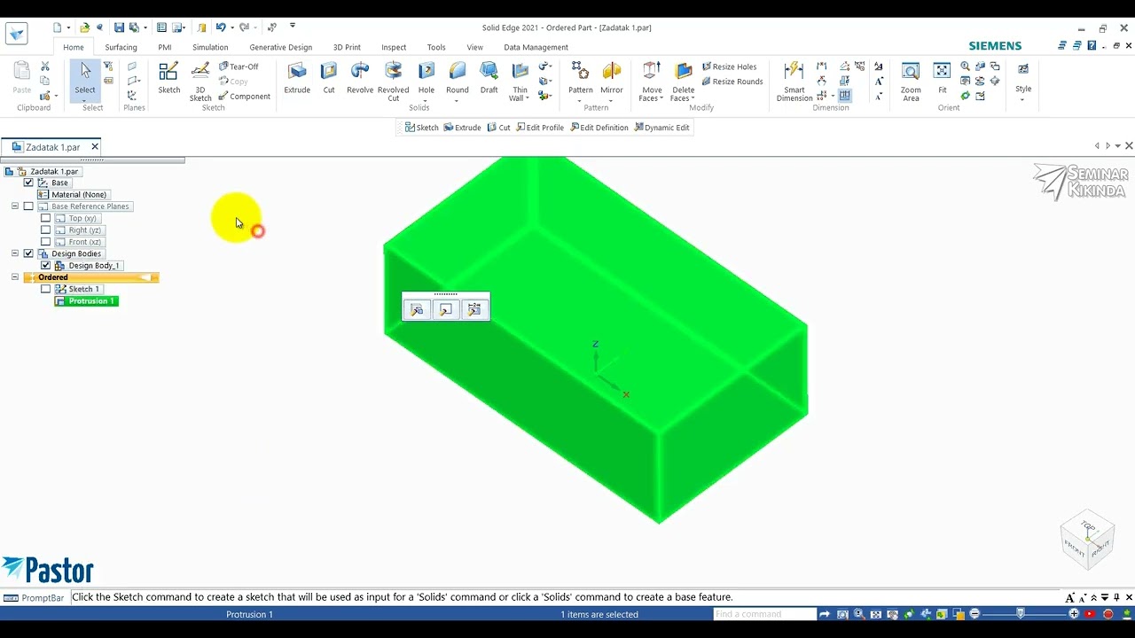This screenshot has width=1135, height=638.
Task: Click Edit Definition in command bar
Action: pos(599,128)
